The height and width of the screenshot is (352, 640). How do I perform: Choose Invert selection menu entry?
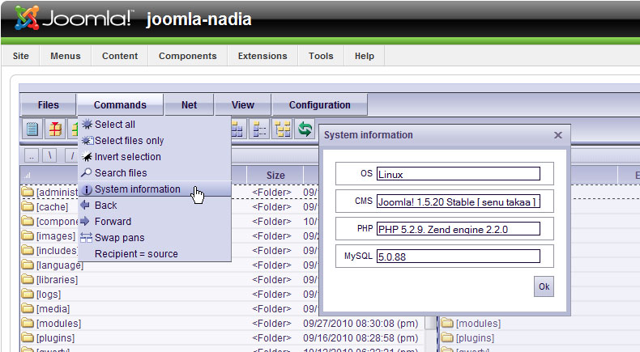tap(155, 157)
